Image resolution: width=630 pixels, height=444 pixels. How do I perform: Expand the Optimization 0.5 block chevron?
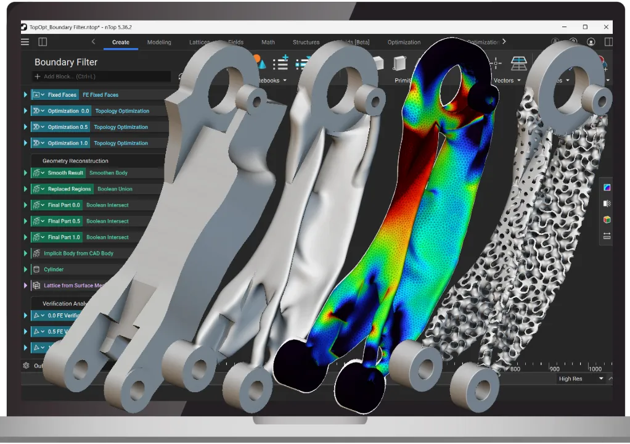[x=43, y=127]
